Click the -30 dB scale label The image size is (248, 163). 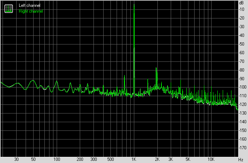pos(242,27)
